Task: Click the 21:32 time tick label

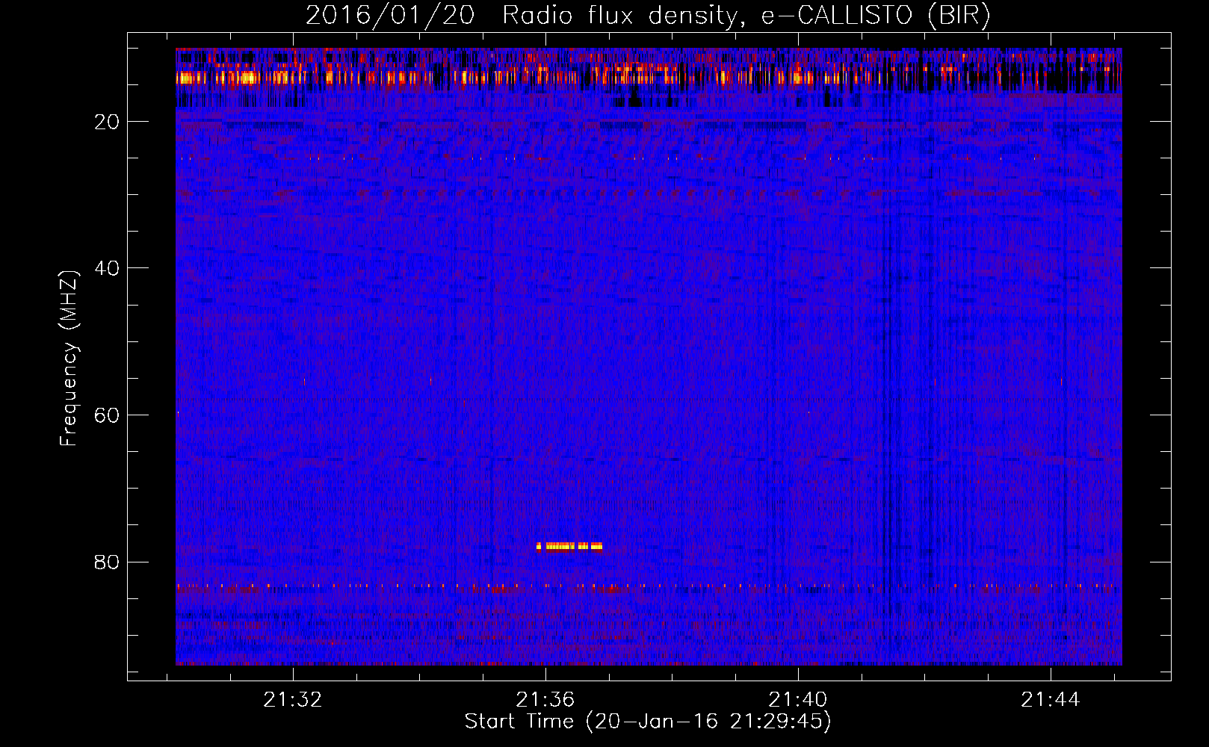Action: point(293,699)
